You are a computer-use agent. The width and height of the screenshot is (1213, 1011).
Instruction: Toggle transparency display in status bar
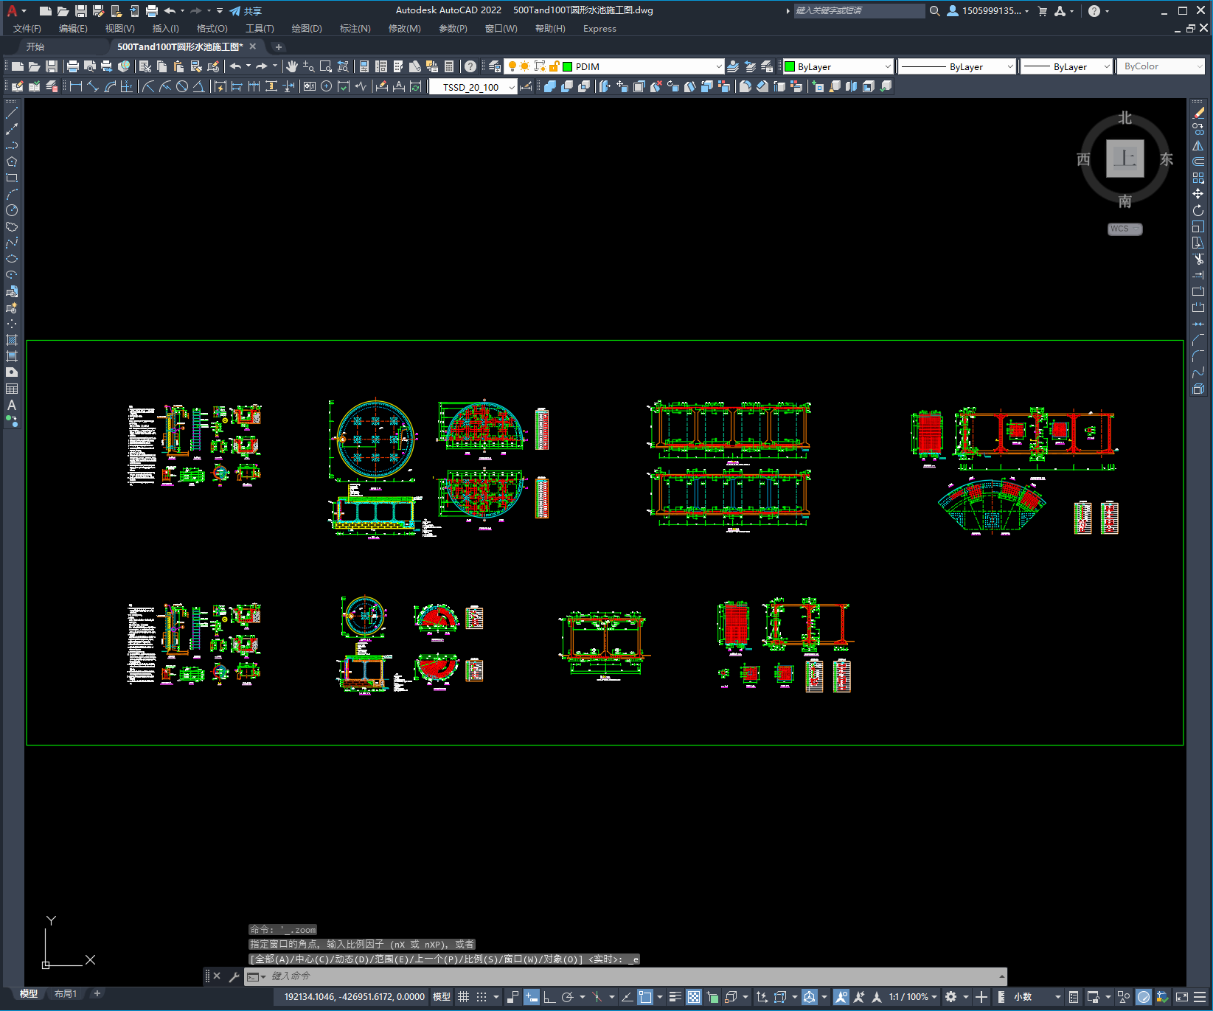[694, 997]
